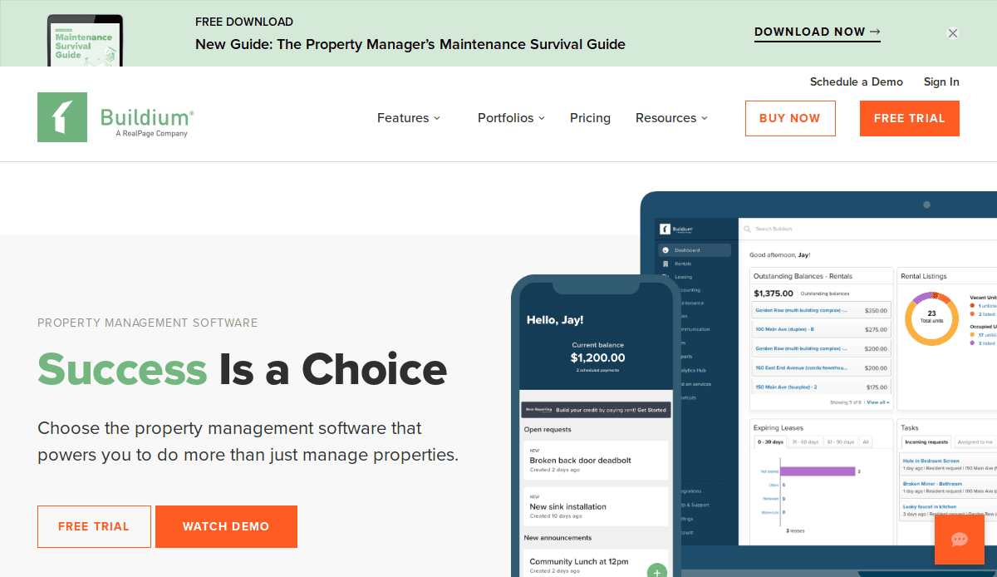Click the outlined FREE TRIAL button in the hero
Screen dimensions: 997x577
(x=94, y=526)
